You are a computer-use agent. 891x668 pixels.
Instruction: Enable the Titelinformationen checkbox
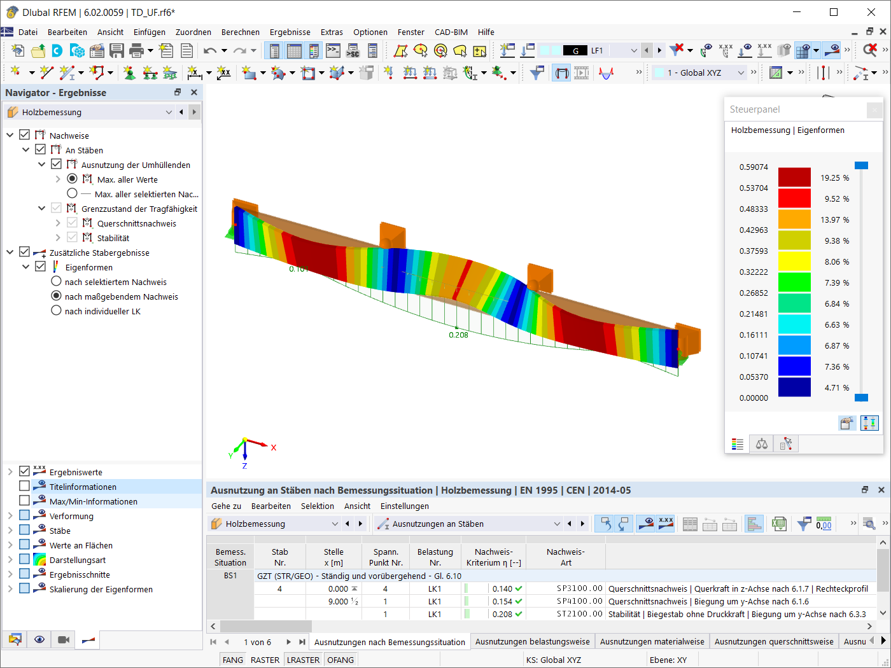(25, 486)
